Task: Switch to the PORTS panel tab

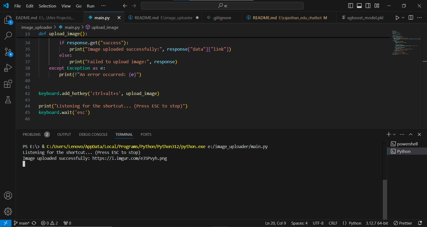Action: (x=146, y=134)
